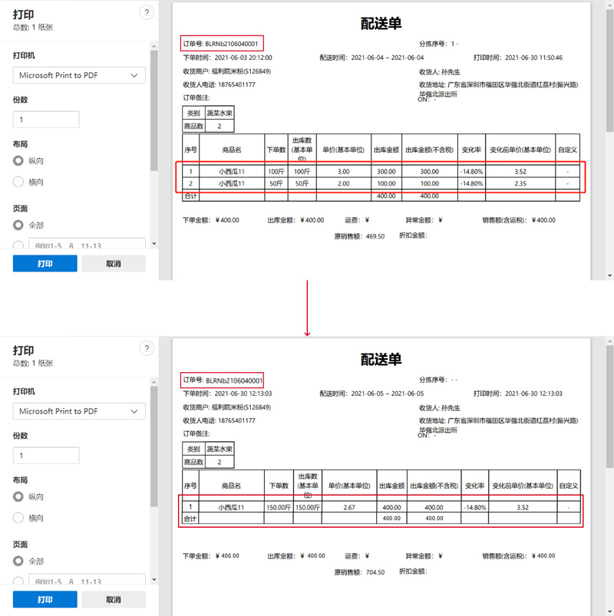Select 纵向 layout in upper print dialog

(18, 160)
